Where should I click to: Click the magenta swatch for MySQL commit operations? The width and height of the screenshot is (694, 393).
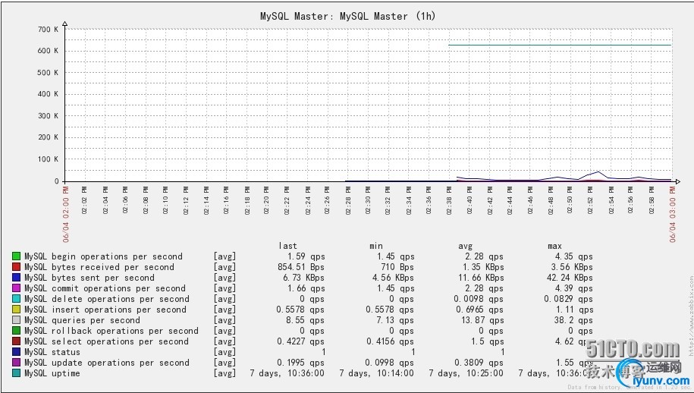coord(17,288)
